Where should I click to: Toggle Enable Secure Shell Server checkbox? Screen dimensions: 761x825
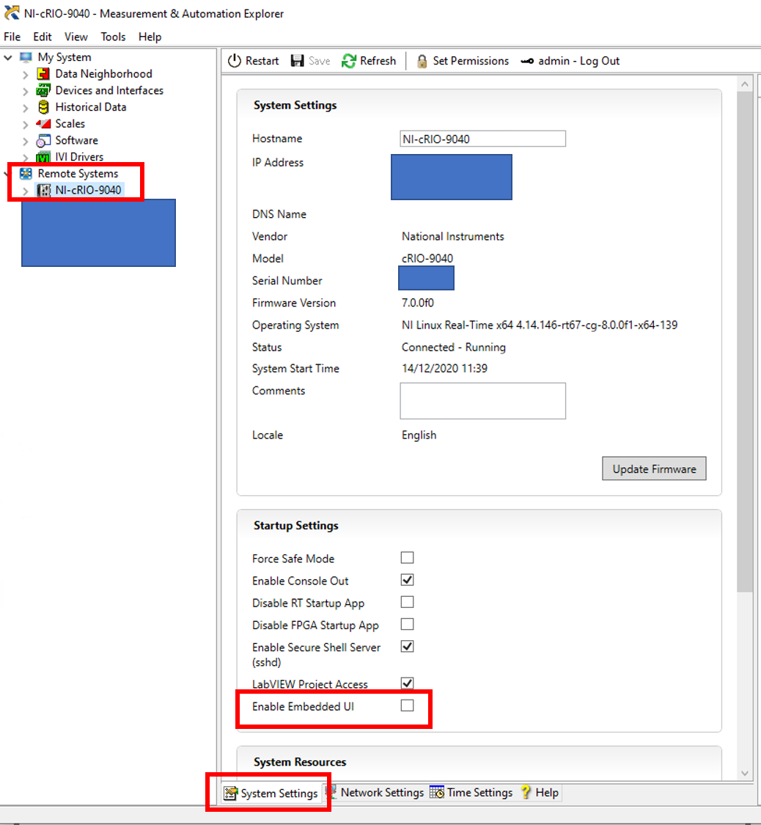[x=407, y=646]
